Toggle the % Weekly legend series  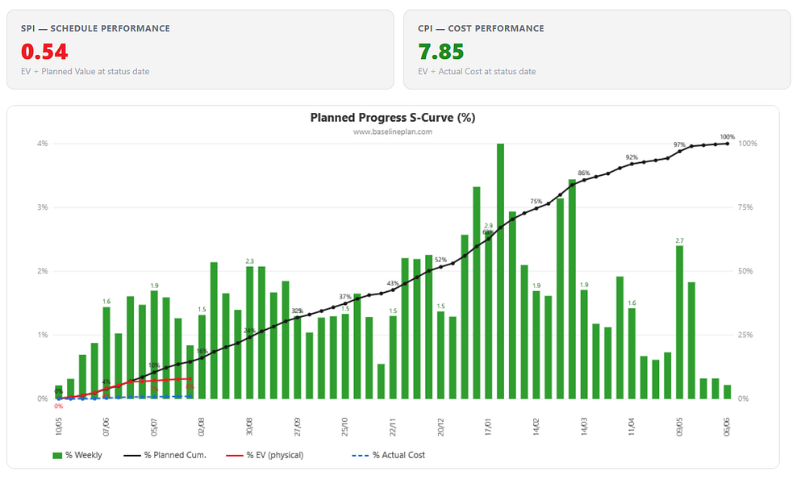(x=77, y=455)
